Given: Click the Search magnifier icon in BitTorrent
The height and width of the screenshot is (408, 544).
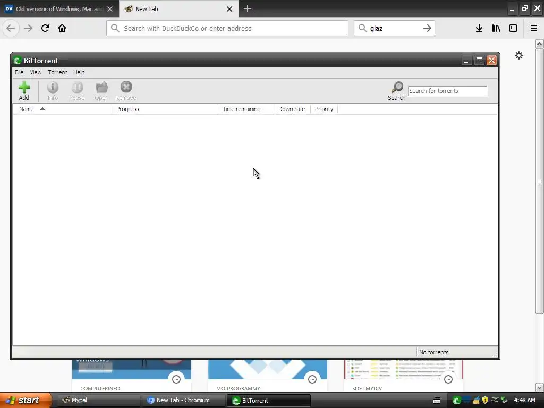Looking at the screenshot, I should click(396, 90).
